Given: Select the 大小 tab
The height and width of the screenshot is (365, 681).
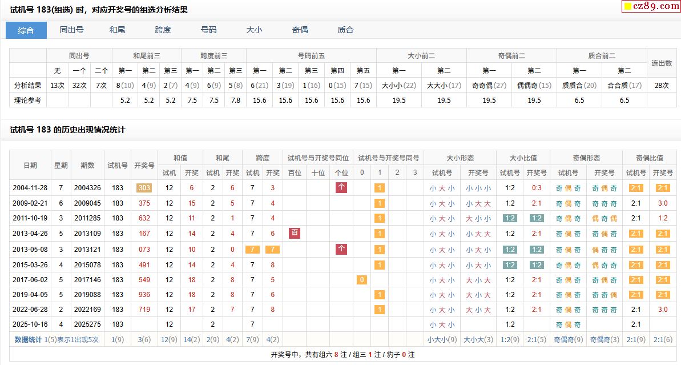Looking at the screenshot, I should [x=254, y=30].
